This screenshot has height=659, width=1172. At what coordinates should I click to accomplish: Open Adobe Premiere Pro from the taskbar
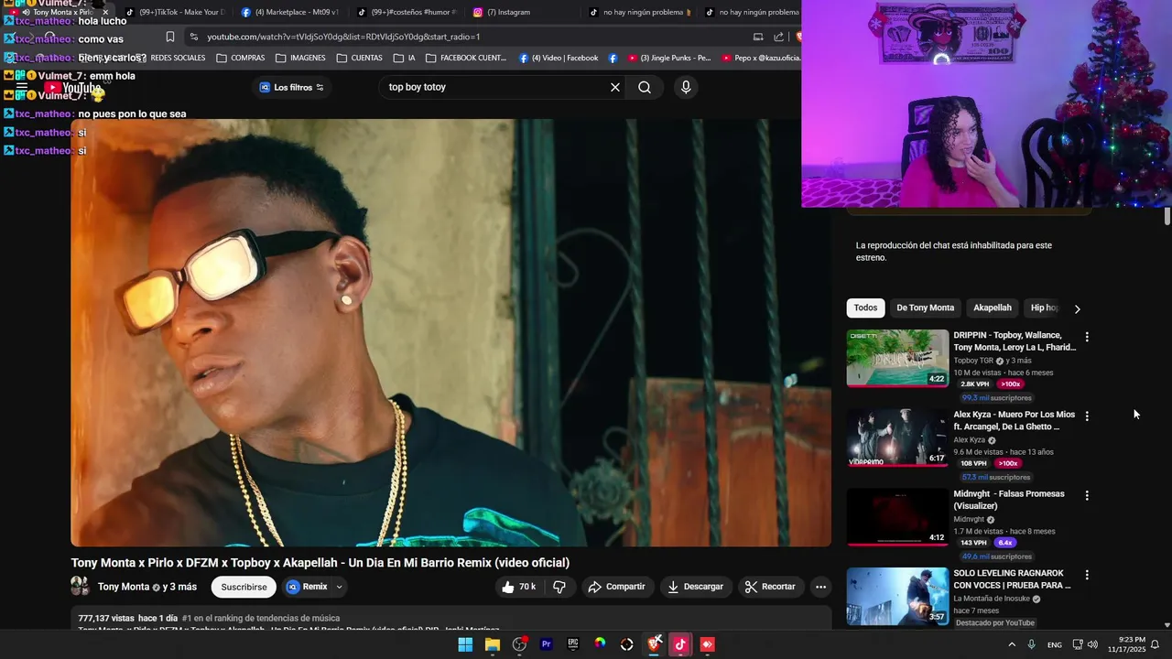[547, 644]
